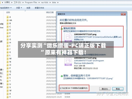Select folder V icon
This screenshot has height=99, width=132.
8,87
